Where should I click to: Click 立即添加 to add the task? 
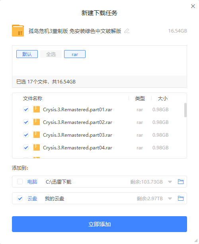99,224
